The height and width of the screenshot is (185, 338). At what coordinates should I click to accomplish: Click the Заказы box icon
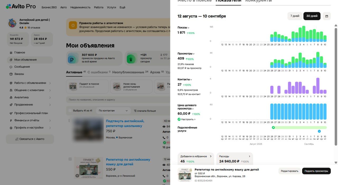pos(11,74)
